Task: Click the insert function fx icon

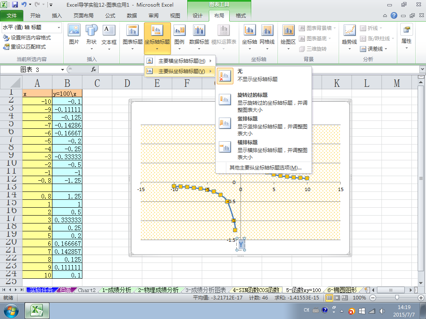Action: click(94, 69)
